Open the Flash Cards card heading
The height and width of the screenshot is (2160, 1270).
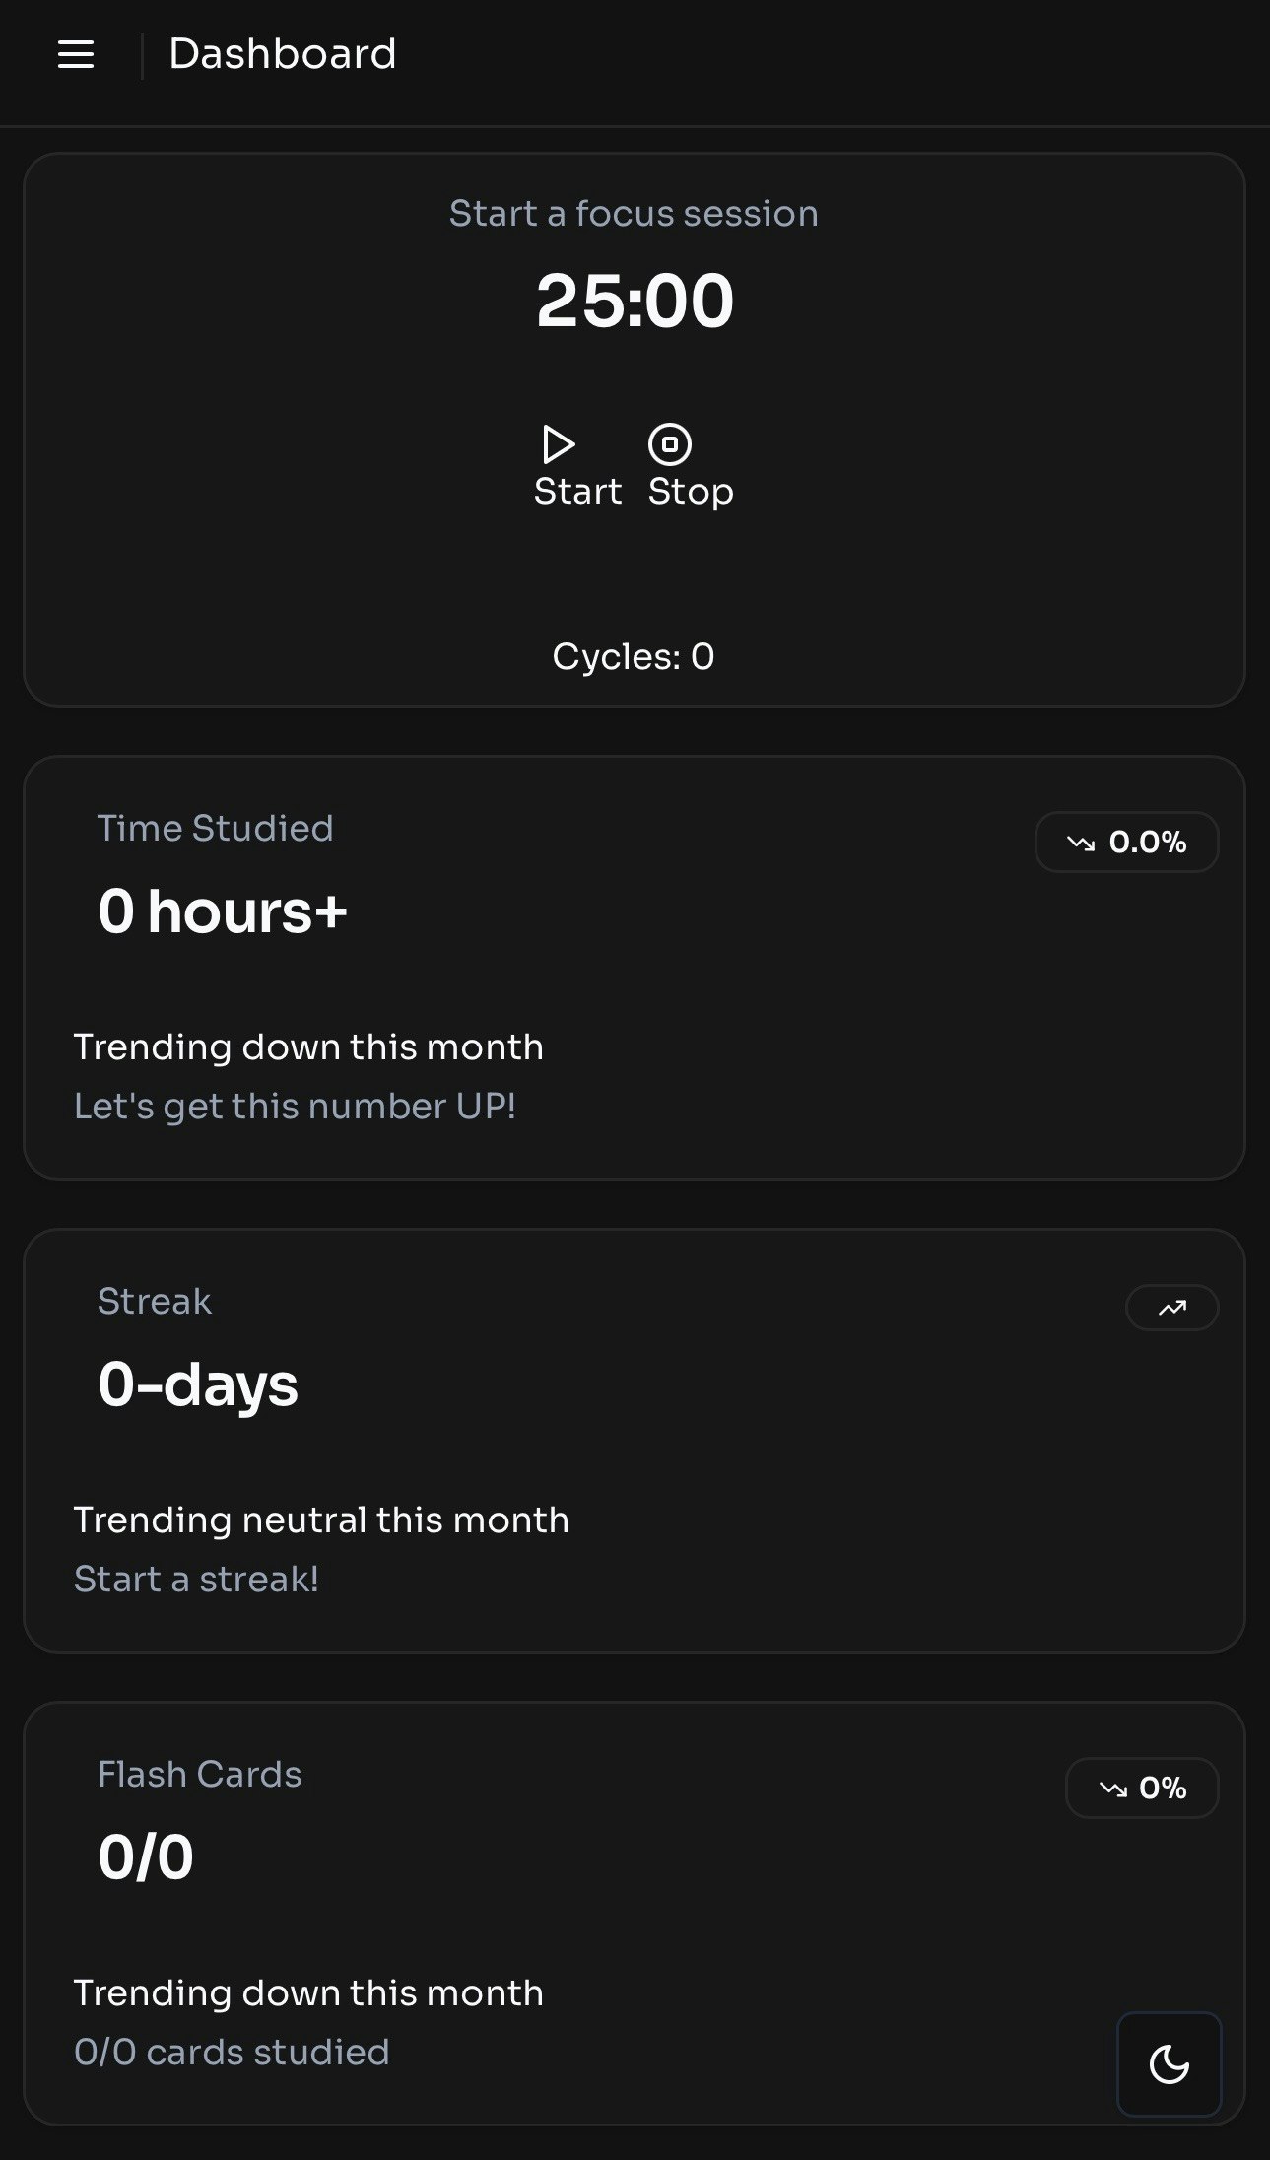200,1774
